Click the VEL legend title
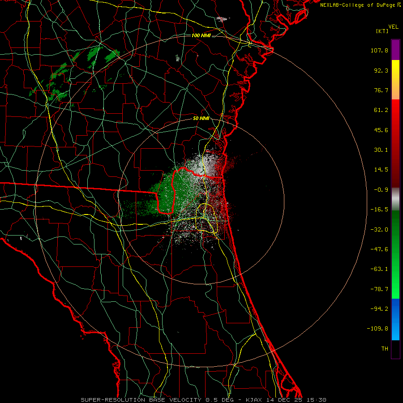403x403 pixels. [x=393, y=27]
